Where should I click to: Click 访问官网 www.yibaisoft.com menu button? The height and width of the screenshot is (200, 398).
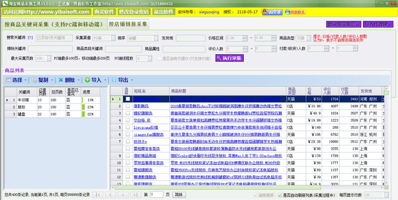(46, 12)
